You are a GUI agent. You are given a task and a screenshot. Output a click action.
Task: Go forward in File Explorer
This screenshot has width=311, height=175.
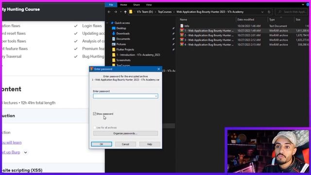(x=116, y=12)
